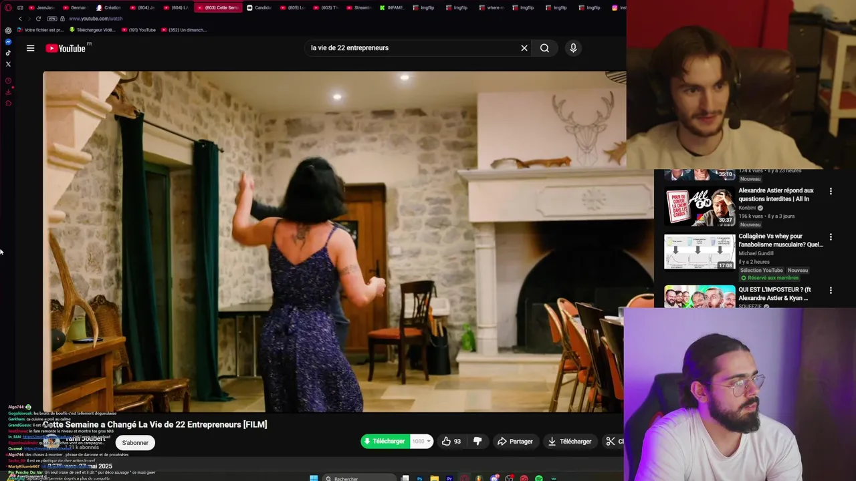Viewport: 856px width, 481px height.
Task: Open more options for QUI EST L'IMPOSTEUR
Action: coord(831,291)
